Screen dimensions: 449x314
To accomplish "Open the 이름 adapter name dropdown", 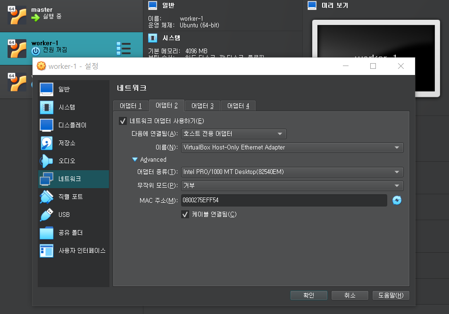I will coord(292,148).
